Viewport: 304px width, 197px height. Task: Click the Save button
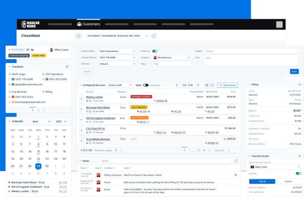(294, 71)
